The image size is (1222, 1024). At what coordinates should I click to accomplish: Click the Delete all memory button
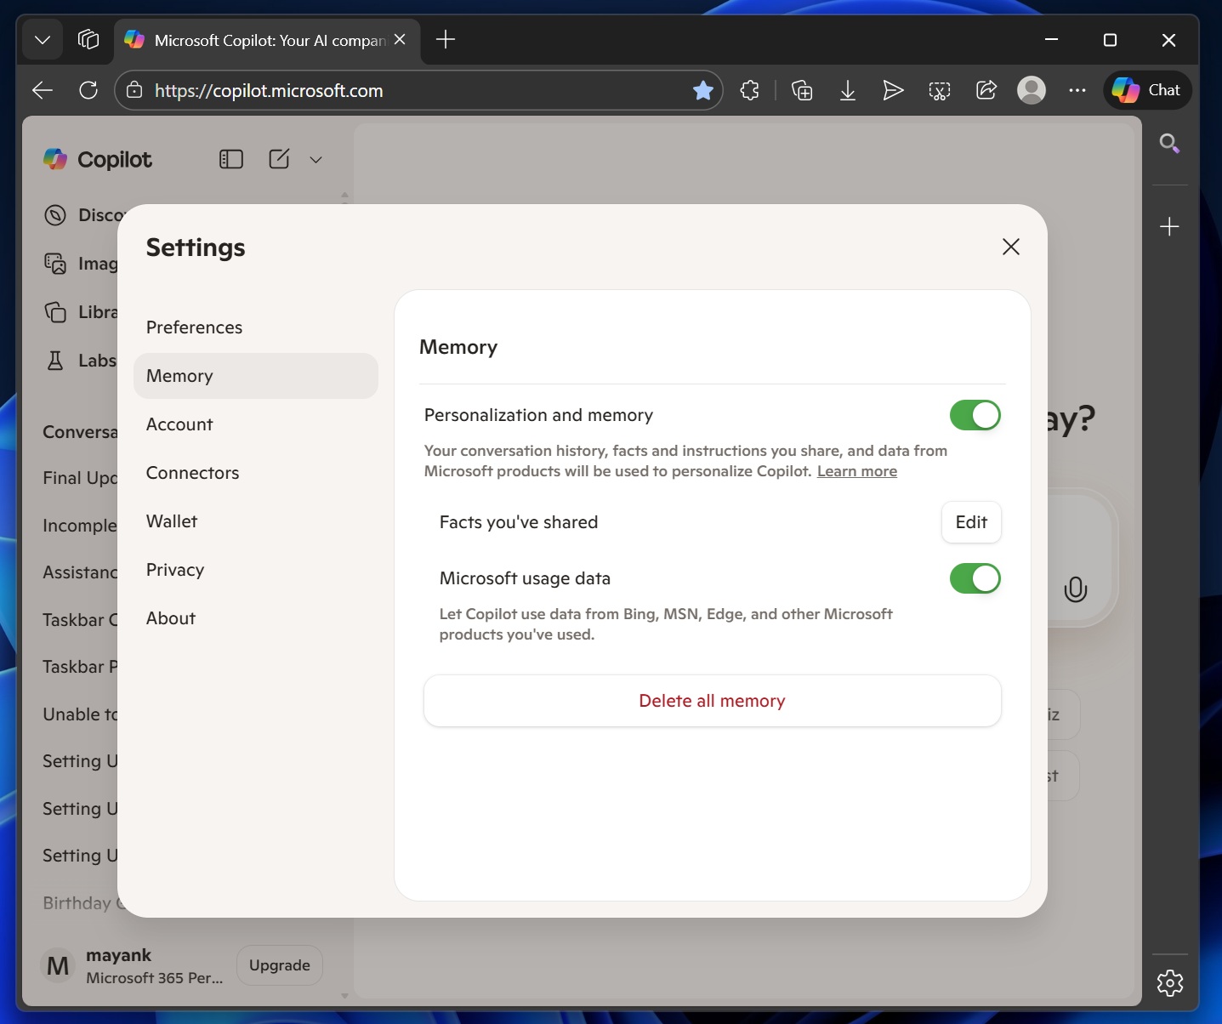(712, 701)
